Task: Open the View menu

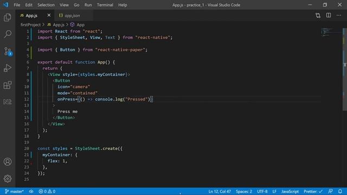Action: [x=64, y=5]
